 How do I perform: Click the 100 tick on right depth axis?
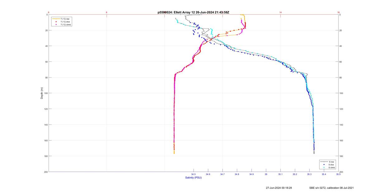tap(342, 93)
